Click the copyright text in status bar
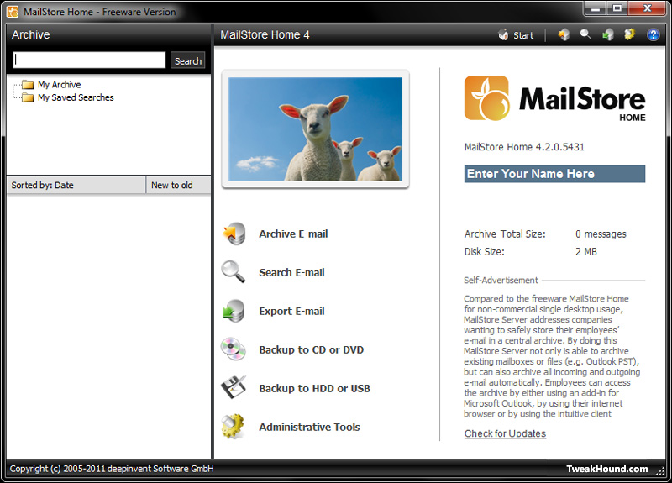The image size is (672, 483). 112,469
